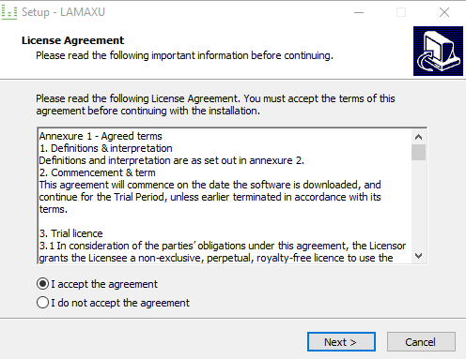Click the bold "License Agreement" heading
The width and height of the screenshot is (466, 359).
click(72, 40)
